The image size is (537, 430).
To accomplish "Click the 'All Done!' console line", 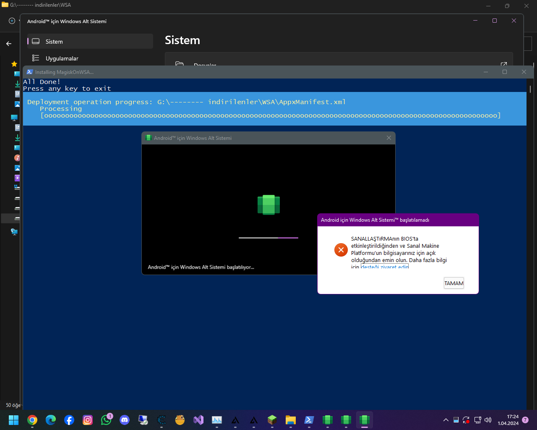I will [x=42, y=82].
